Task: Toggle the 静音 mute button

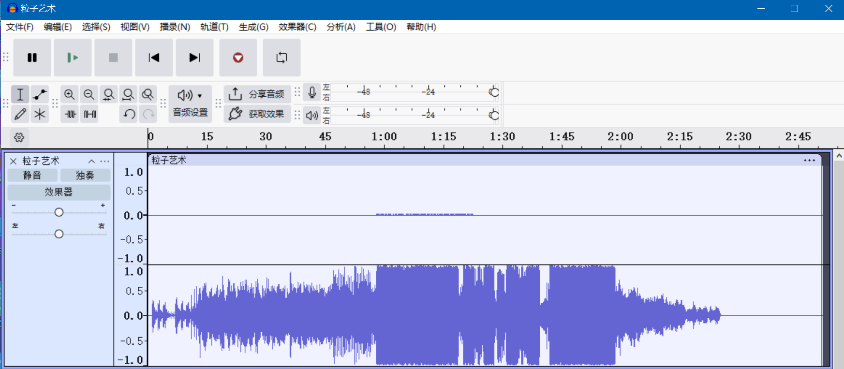Action: [x=32, y=175]
